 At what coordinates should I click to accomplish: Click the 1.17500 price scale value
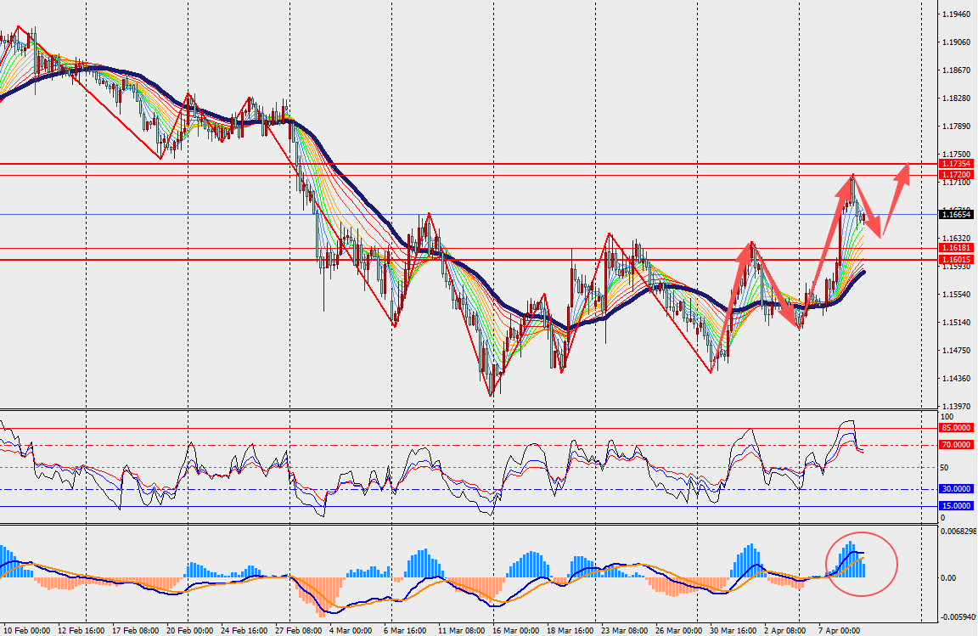(x=958, y=155)
